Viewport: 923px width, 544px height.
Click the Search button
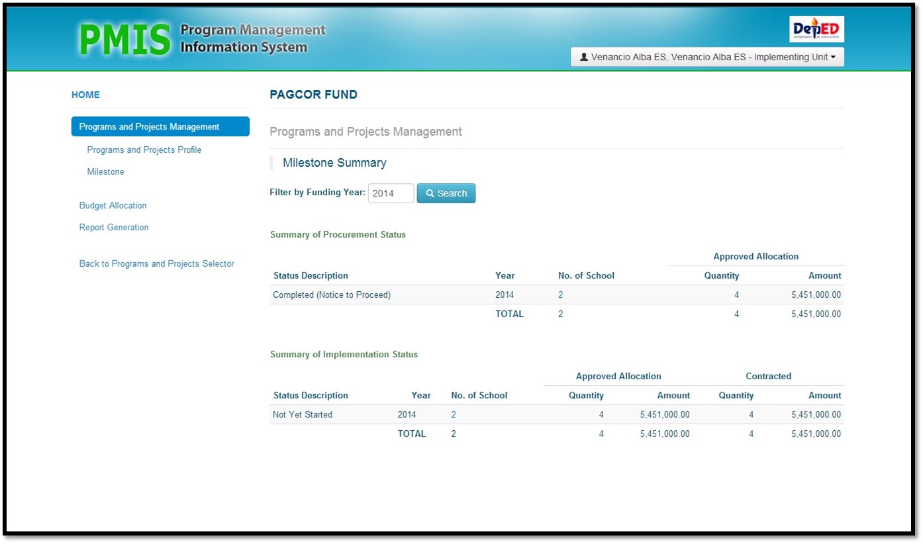[446, 193]
